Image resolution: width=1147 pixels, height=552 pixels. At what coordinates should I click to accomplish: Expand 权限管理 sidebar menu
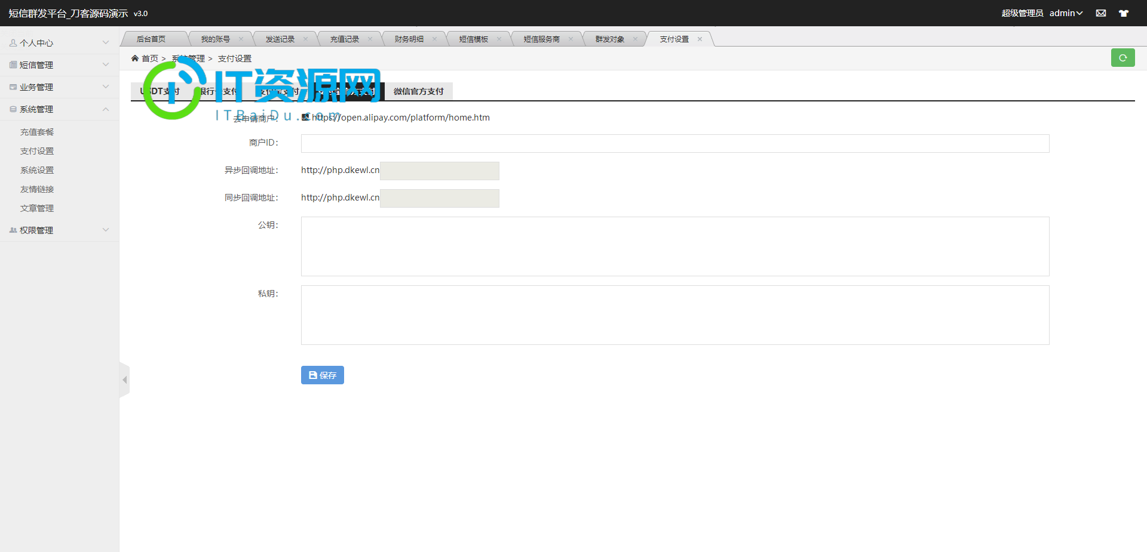click(60, 230)
